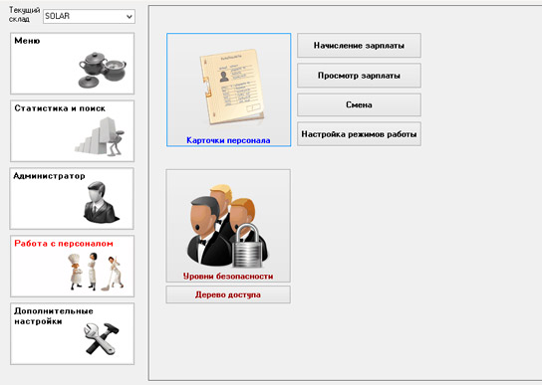Click the Дерево доступа button
Screen dimensions: 542x385
pyautogui.click(x=228, y=294)
